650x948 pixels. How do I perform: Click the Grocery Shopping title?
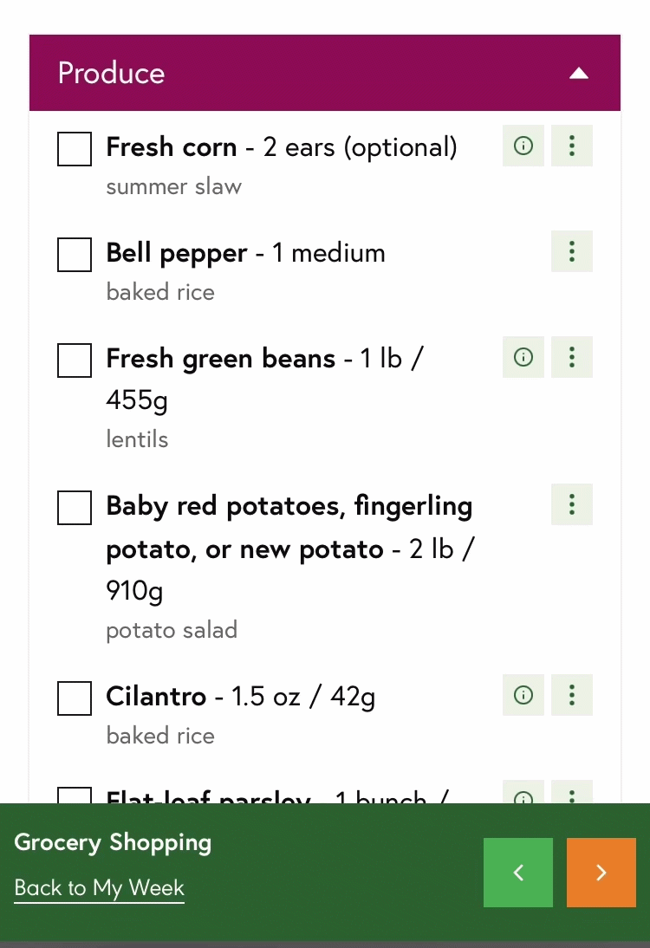point(113,842)
